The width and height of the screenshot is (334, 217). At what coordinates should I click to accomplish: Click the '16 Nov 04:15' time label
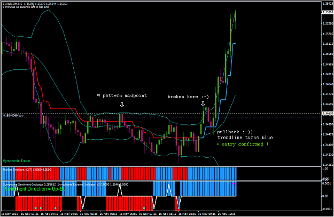click(49, 214)
